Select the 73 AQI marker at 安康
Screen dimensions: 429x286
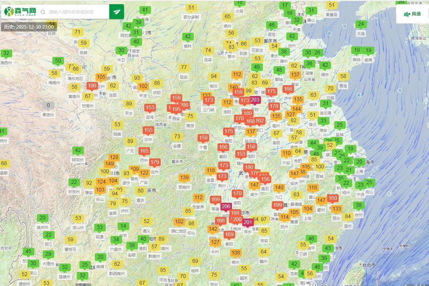tap(177, 136)
